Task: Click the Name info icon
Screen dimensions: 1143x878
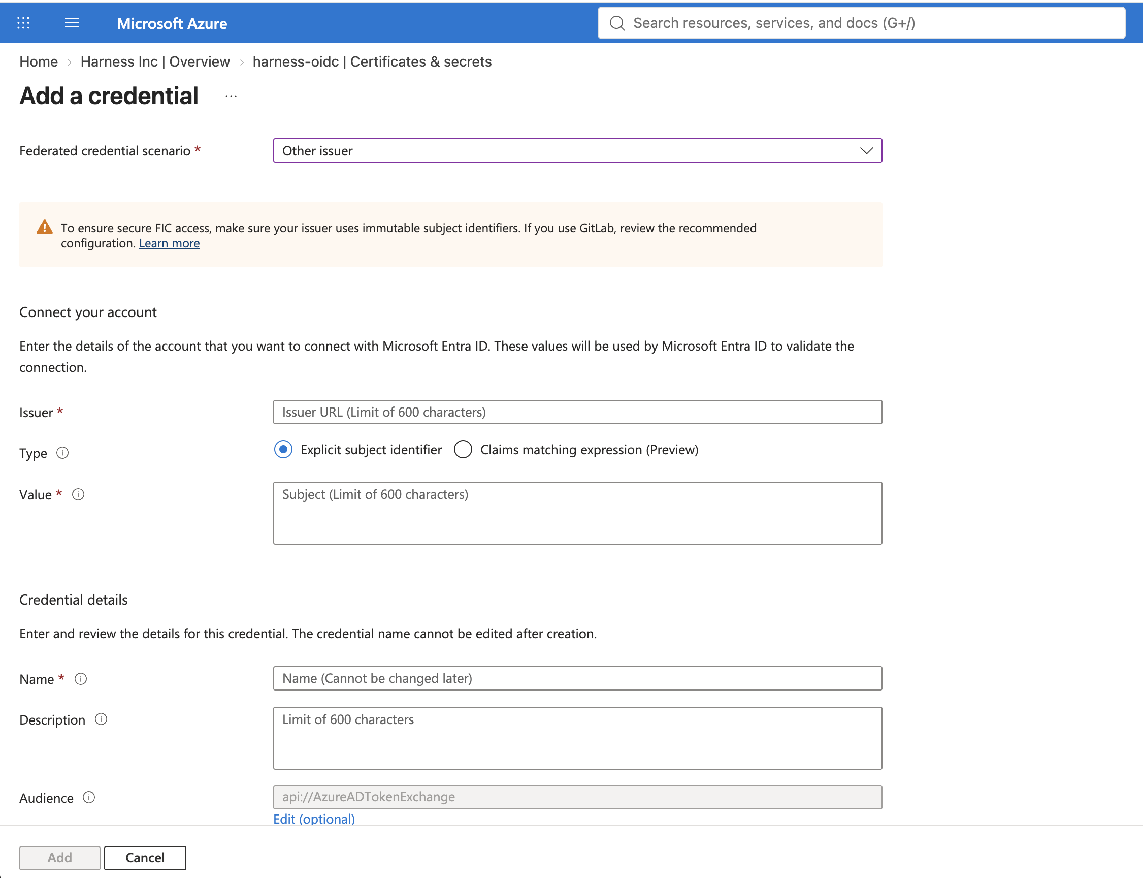Action: (x=81, y=678)
